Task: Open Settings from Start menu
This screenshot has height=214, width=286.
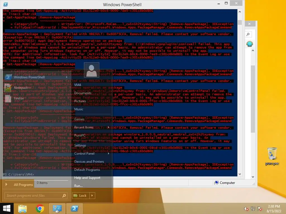Action: tap(80, 145)
